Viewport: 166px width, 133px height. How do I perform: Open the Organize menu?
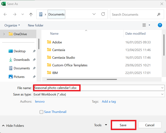tap(12, 25)
